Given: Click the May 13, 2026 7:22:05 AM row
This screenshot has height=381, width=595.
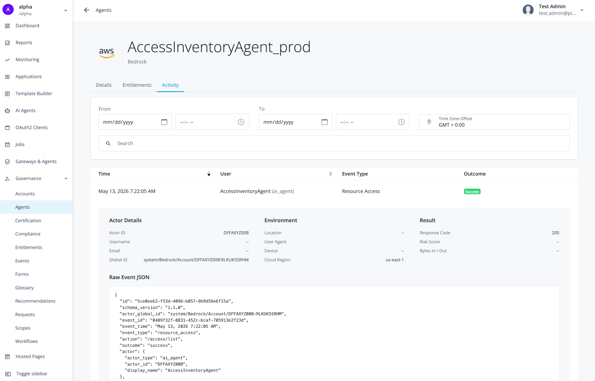Looking at the screenshot, I should [334, 191].
